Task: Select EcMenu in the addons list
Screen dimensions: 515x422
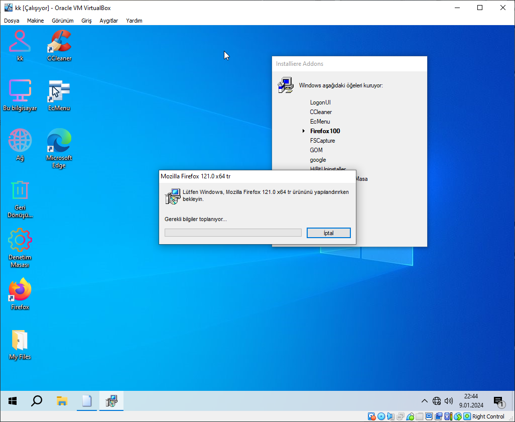Action: [320, 122]
